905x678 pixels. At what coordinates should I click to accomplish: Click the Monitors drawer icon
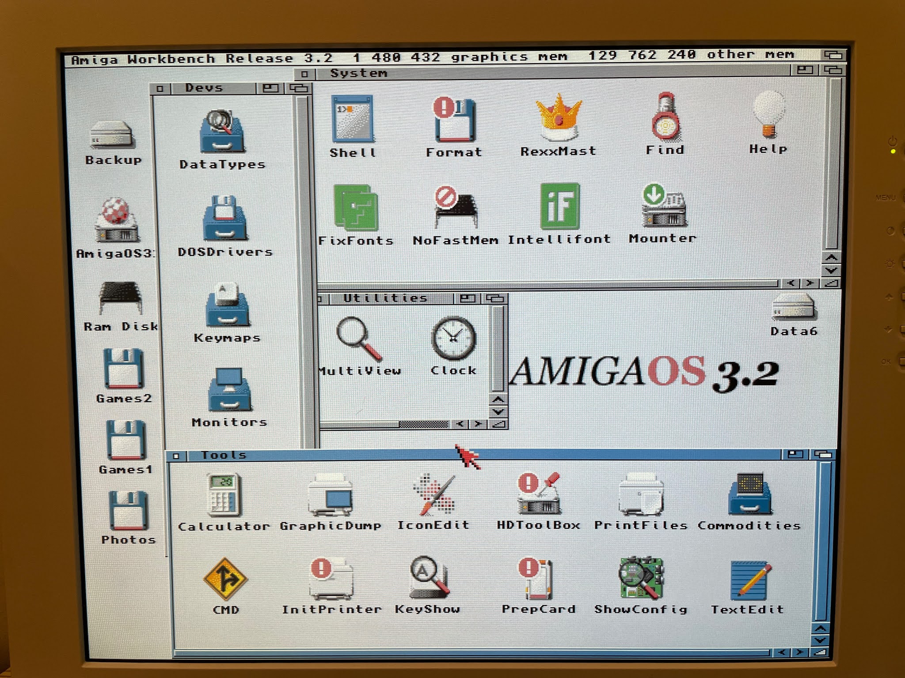(230, 390)
